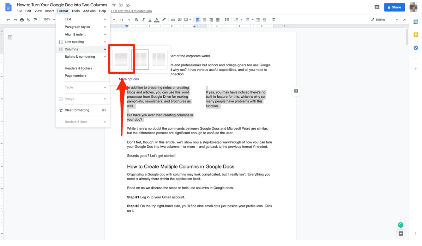Select the single column layout option
Image resolution: width=422 pixels, height=246 pixels.
[x=122, y=59]
